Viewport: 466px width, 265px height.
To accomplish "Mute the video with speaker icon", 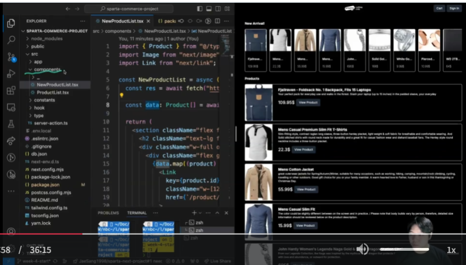I will click(362, 249).
